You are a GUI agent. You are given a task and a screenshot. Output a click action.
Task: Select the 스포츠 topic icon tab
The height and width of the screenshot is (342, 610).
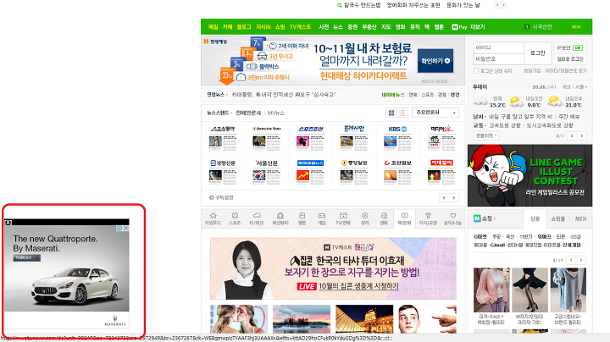click(x=235, y=218)
